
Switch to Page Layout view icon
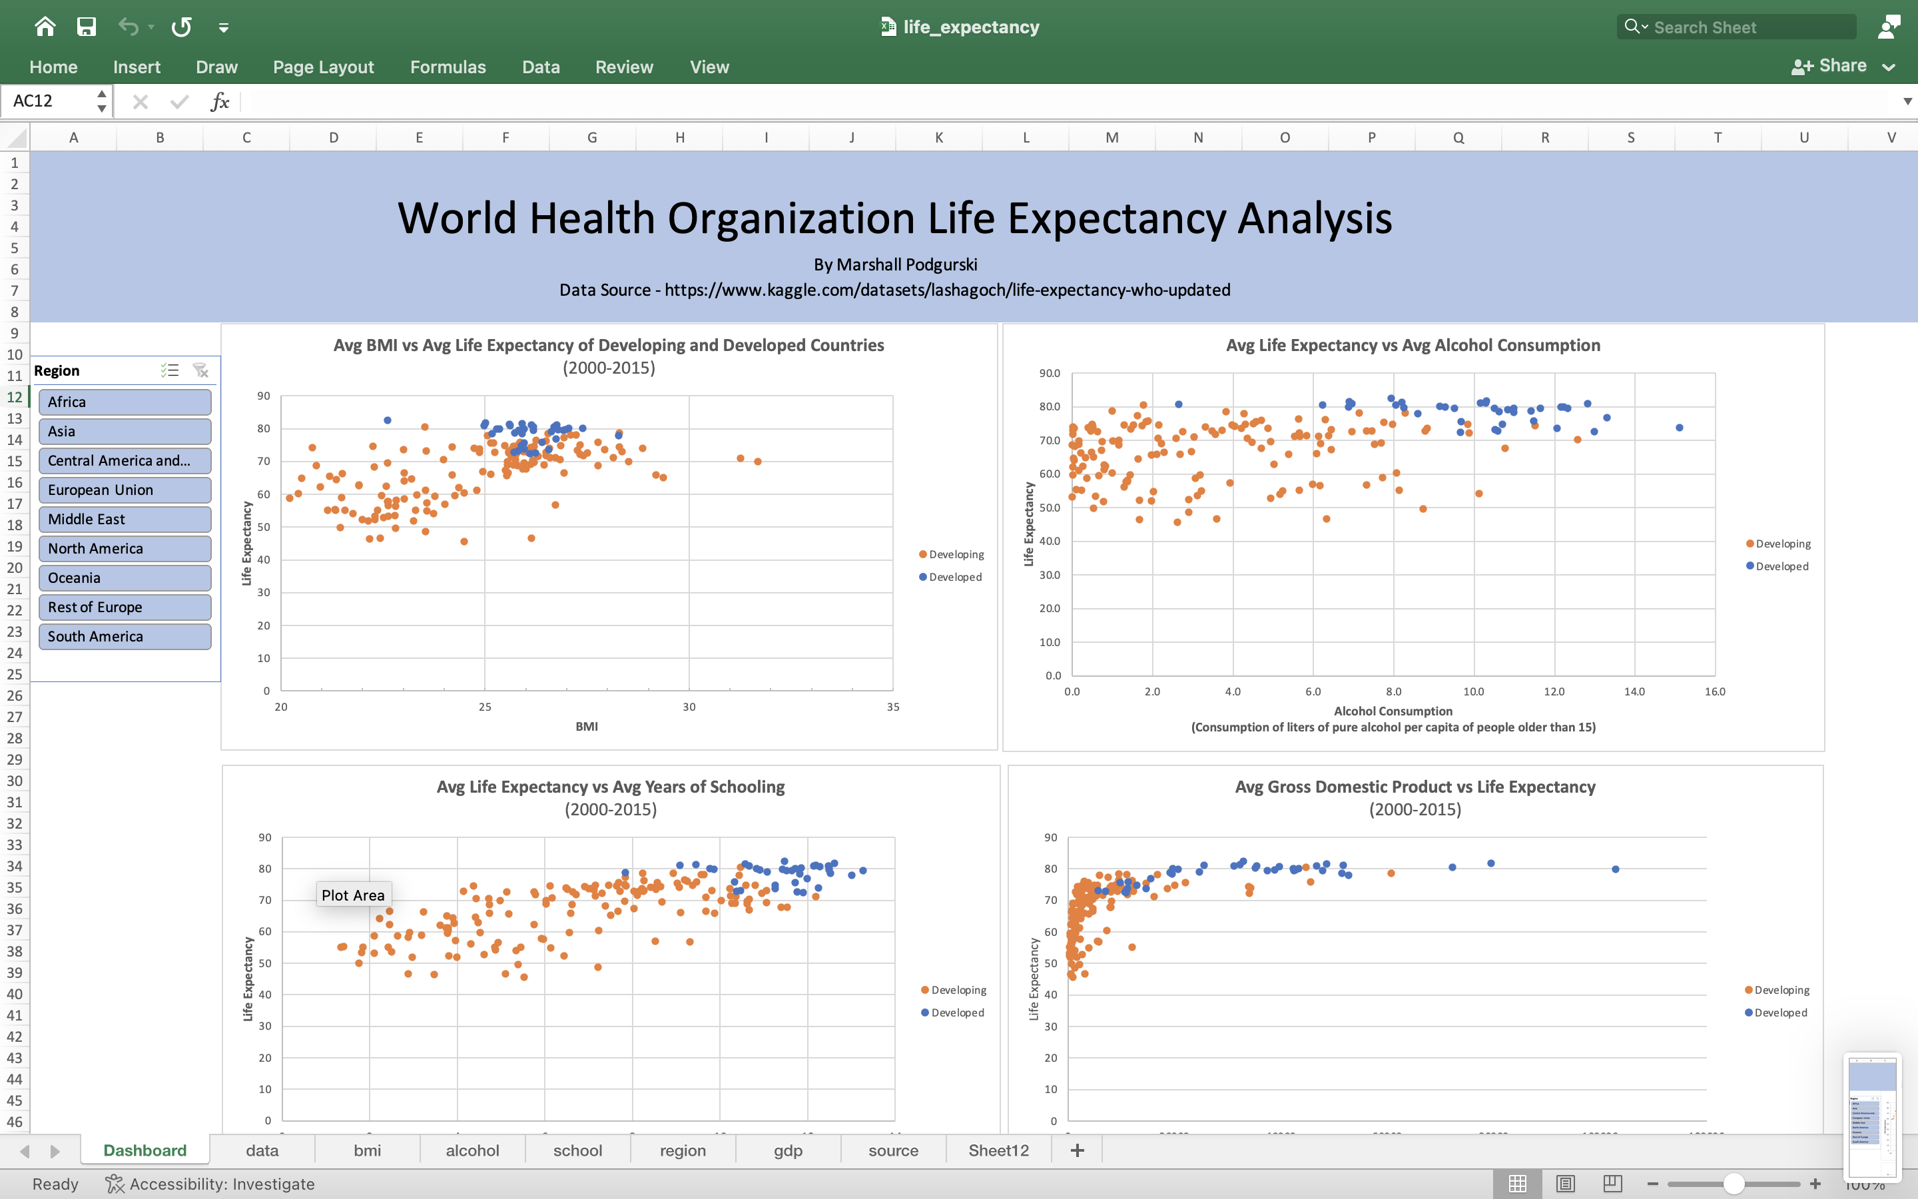1564,1183
